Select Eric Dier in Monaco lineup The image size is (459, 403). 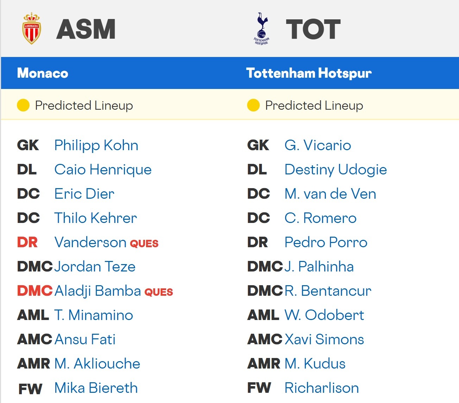pos(84,194)
